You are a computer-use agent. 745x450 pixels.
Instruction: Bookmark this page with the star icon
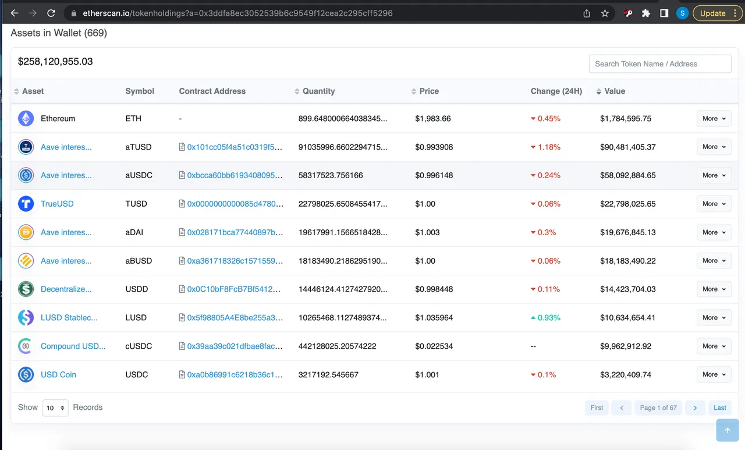(x=605, y=13)
